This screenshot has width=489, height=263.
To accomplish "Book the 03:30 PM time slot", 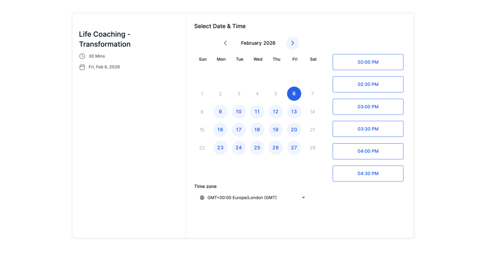I will coord(368,129).
